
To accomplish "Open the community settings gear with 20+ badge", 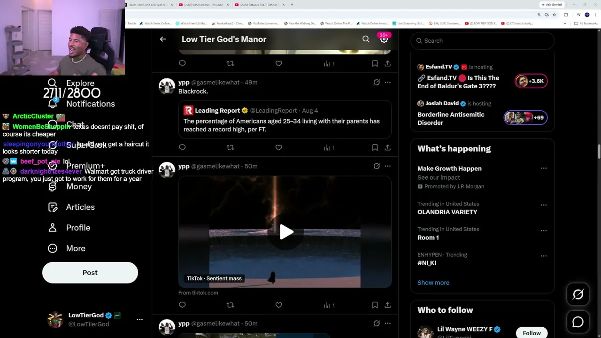I will click(x=384, y=39).
